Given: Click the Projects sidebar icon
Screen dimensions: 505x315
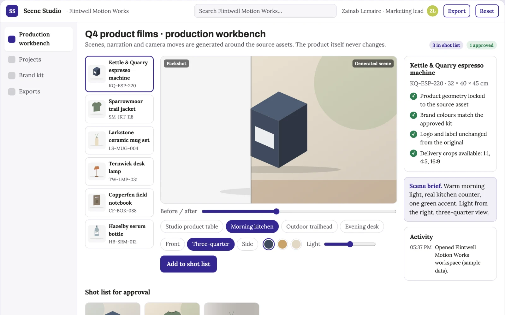Looking at the screenshot, I should pos(12,60).
